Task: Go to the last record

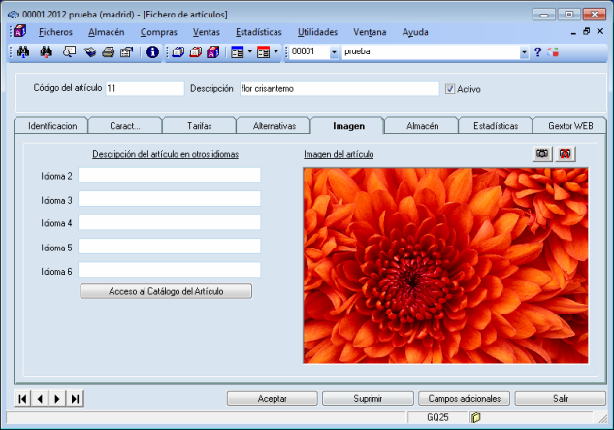Action: tap(75, 398)
